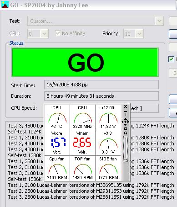Click the Cpu fan gauge showing 2191 RPM

(57, 168)
